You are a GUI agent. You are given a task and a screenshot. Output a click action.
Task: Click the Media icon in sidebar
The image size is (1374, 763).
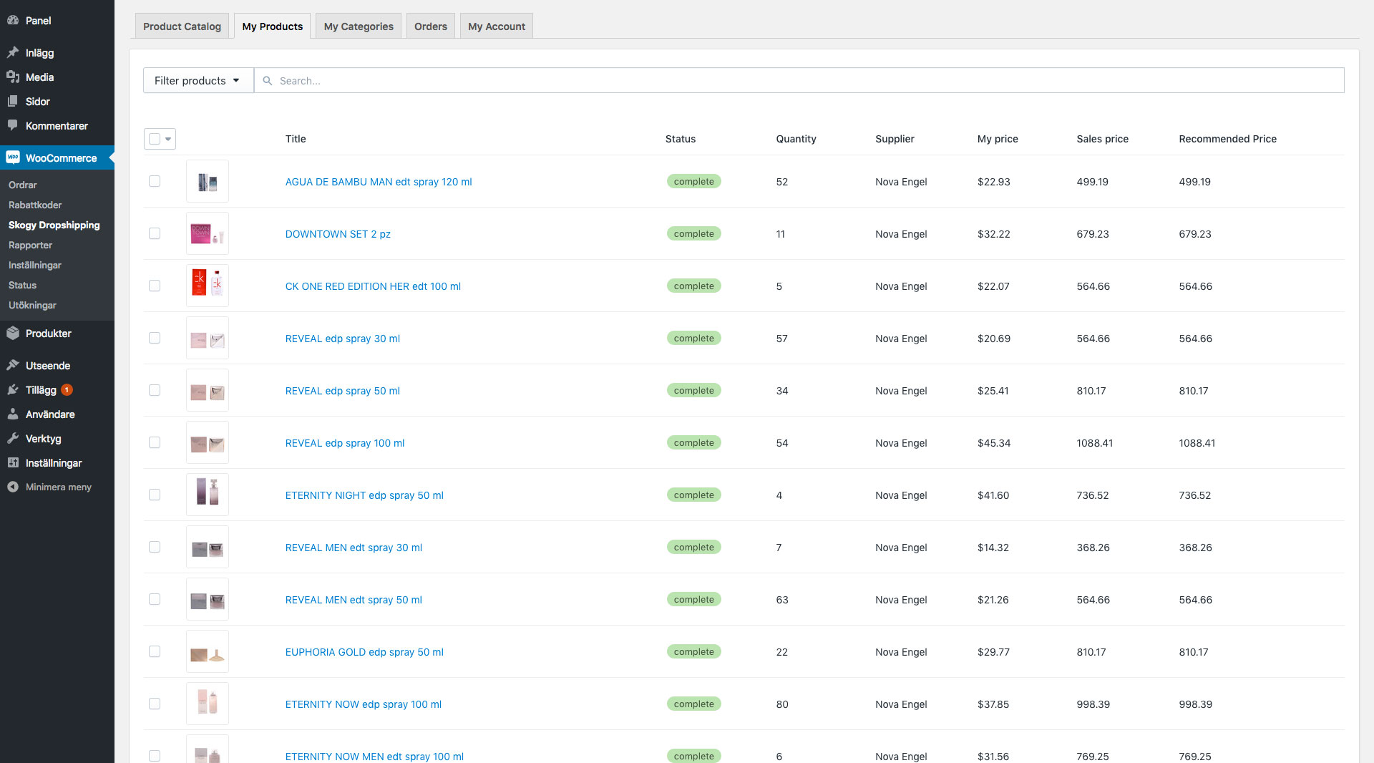[x=13, y=77]
